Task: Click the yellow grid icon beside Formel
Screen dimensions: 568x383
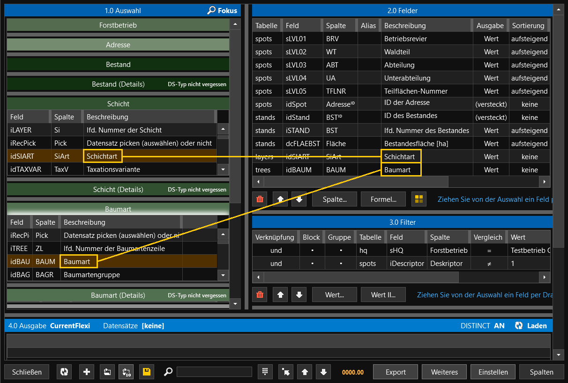Action: tap(419, 199)
